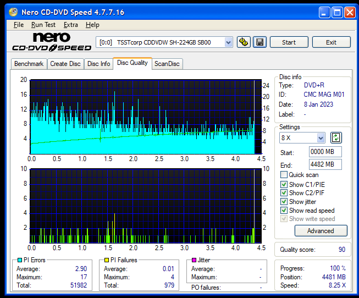Open the Extra menu
The width and height of the screenshot is (359, 298).
point(71,25)
